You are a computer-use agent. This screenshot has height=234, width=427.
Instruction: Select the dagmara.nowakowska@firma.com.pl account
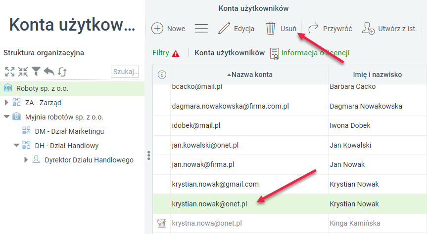231,106
